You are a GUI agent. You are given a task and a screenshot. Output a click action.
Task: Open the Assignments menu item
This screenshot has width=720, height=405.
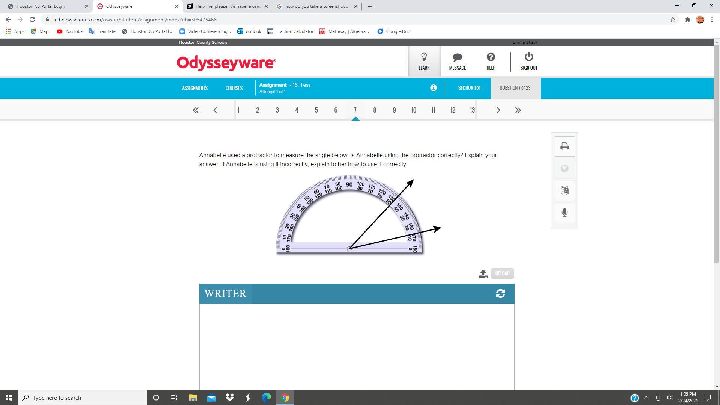[195, 88]
